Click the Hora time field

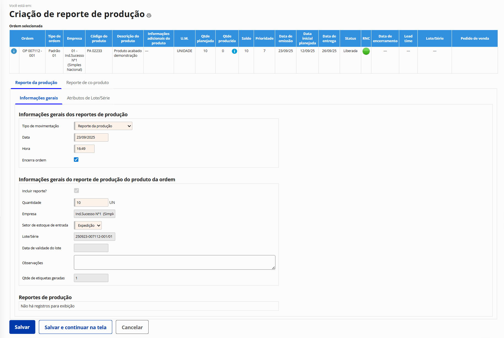pos(84,149)
